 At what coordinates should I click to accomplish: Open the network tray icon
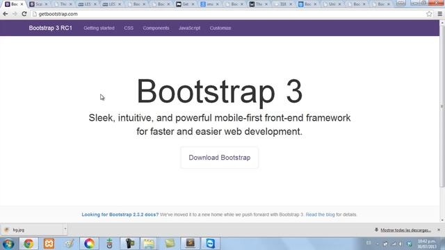point(394,244)
